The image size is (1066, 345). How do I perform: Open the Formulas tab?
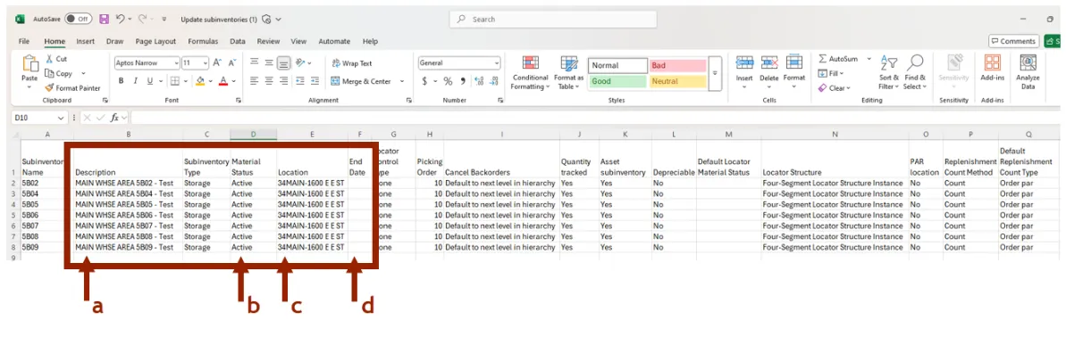pyautogui.click(x=203, y=41)
